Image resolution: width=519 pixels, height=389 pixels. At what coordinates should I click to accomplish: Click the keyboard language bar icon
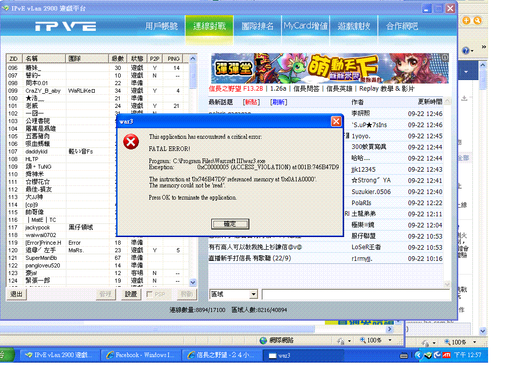[x=404, y=356]
